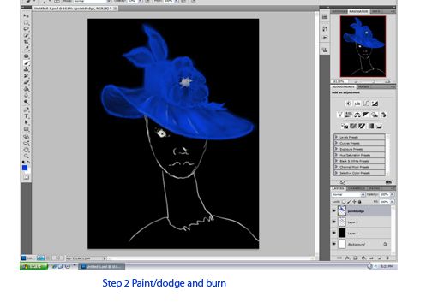The width and height of the screenshot is (432, 308).
Task: Click the Windows Start button
Action: click(33, 266)
